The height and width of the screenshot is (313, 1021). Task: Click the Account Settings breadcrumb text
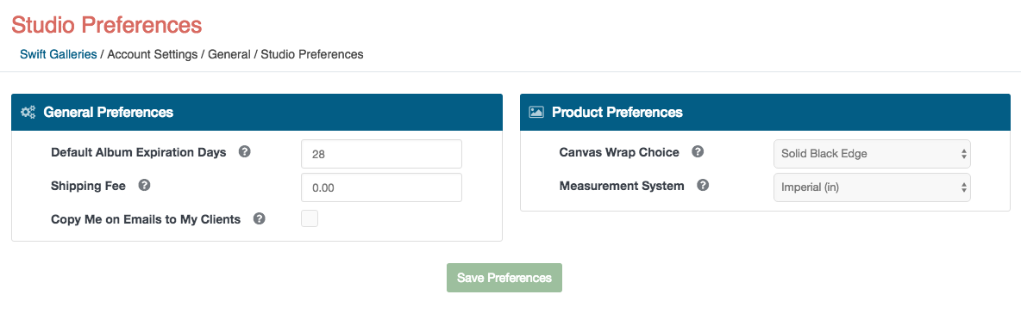click(x=153, y=54)
